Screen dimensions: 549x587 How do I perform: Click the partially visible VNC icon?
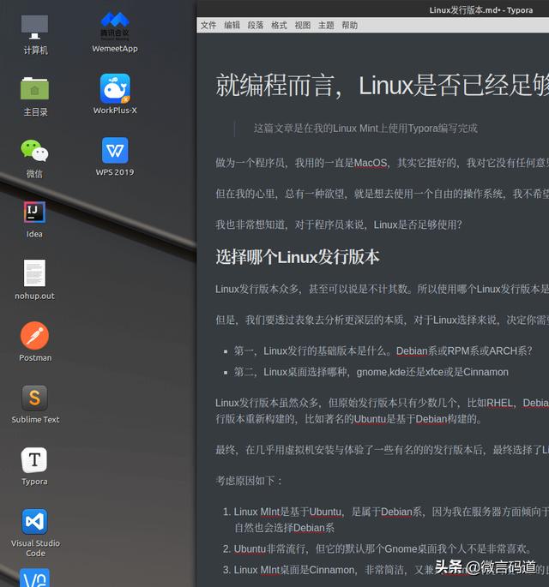[34, 578]
